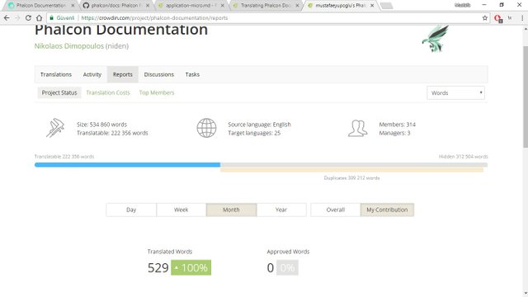Open the browser home page icon
The height and width of the screenshot is (297, 528).
(x=39, y=18)
